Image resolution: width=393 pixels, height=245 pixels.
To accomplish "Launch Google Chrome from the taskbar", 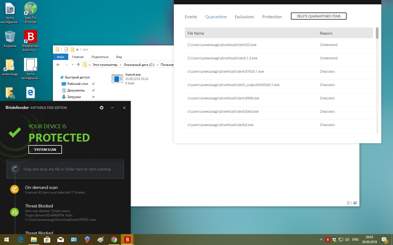I will (114, 240).
